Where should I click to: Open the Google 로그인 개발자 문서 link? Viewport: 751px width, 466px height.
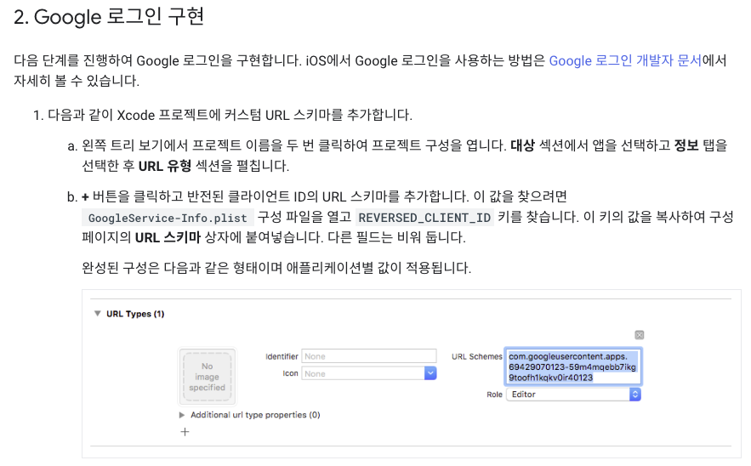click(625, 61)
